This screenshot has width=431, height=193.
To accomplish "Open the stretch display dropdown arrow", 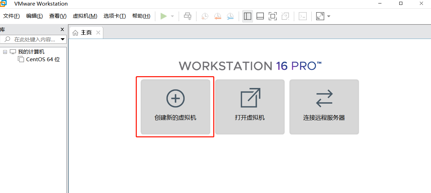I will coord(329,16).
